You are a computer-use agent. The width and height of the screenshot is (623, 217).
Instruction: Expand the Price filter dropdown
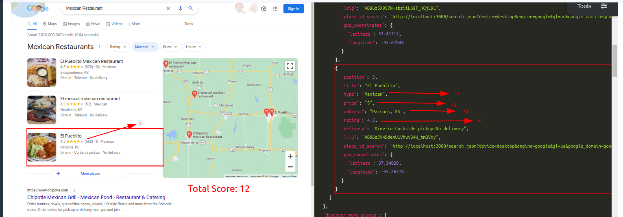tap(170, 47)
